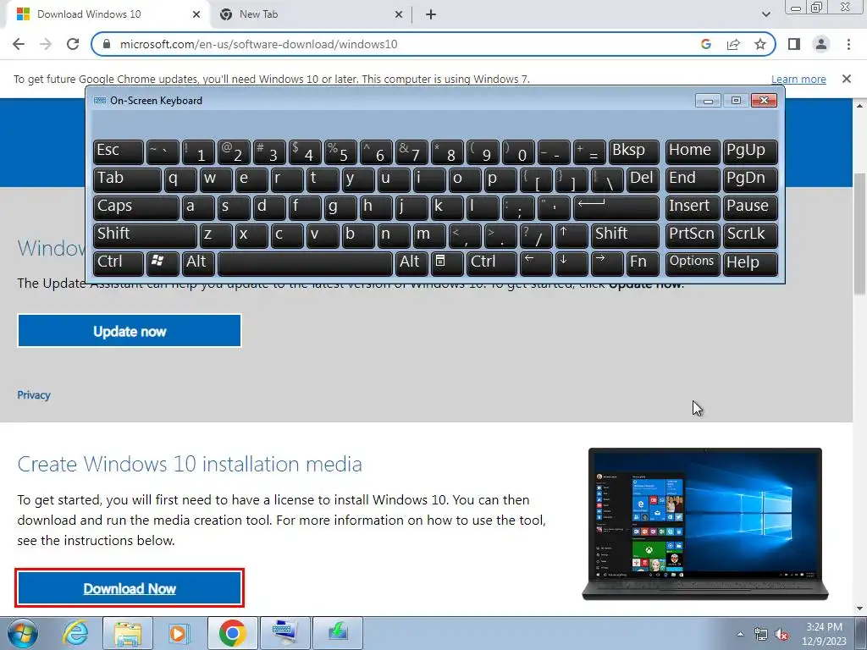Reload the page with the refresh icon
This screenshot has width=867, height=650.
[x=73, y=44]
